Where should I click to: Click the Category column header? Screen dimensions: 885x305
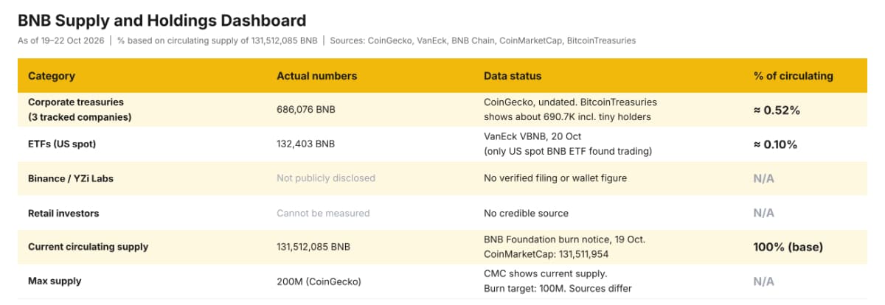[51, 76]
